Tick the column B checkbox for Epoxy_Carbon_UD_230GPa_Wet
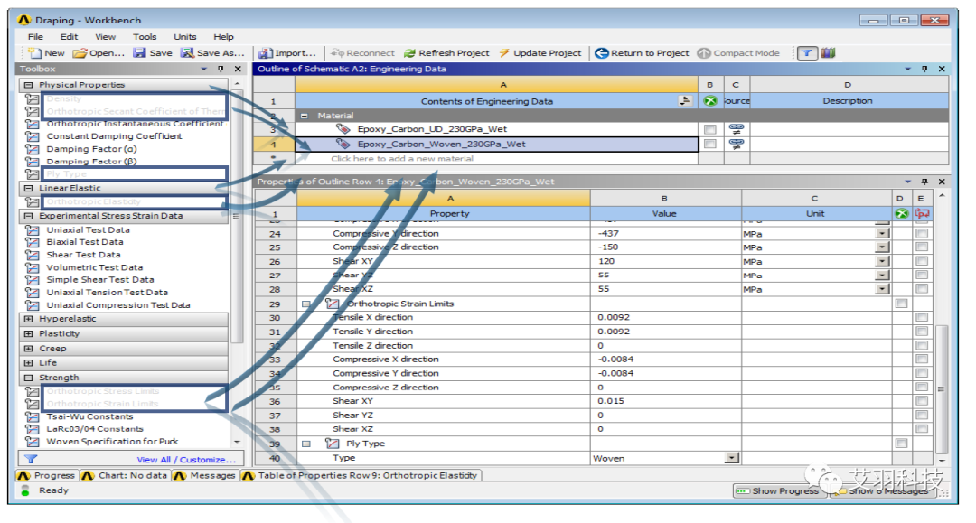Viewport: 976px width, 523px height. click(x=709, y=129)
